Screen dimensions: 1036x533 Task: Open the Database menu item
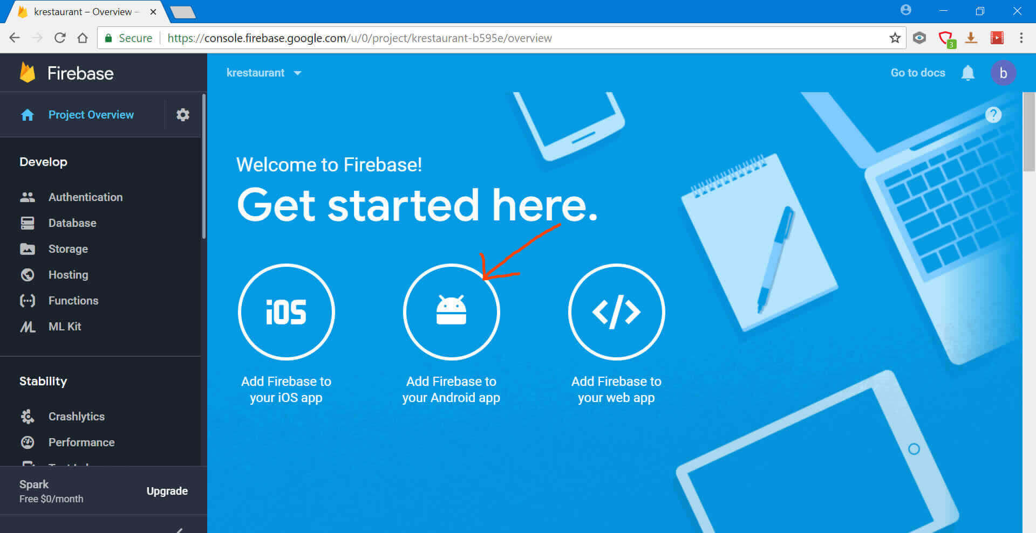pyautogui.click(x=72, y=223)
